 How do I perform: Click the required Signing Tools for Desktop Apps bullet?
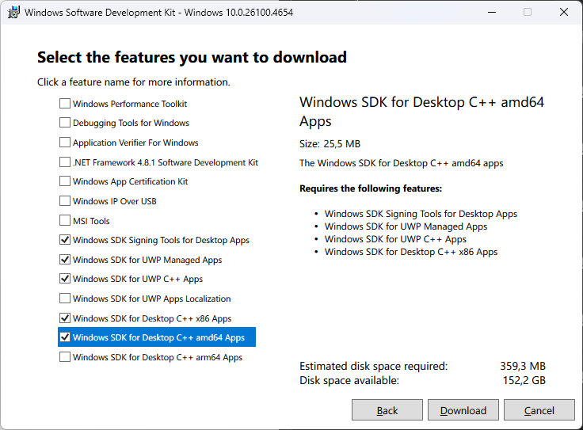tap(421, 214)
